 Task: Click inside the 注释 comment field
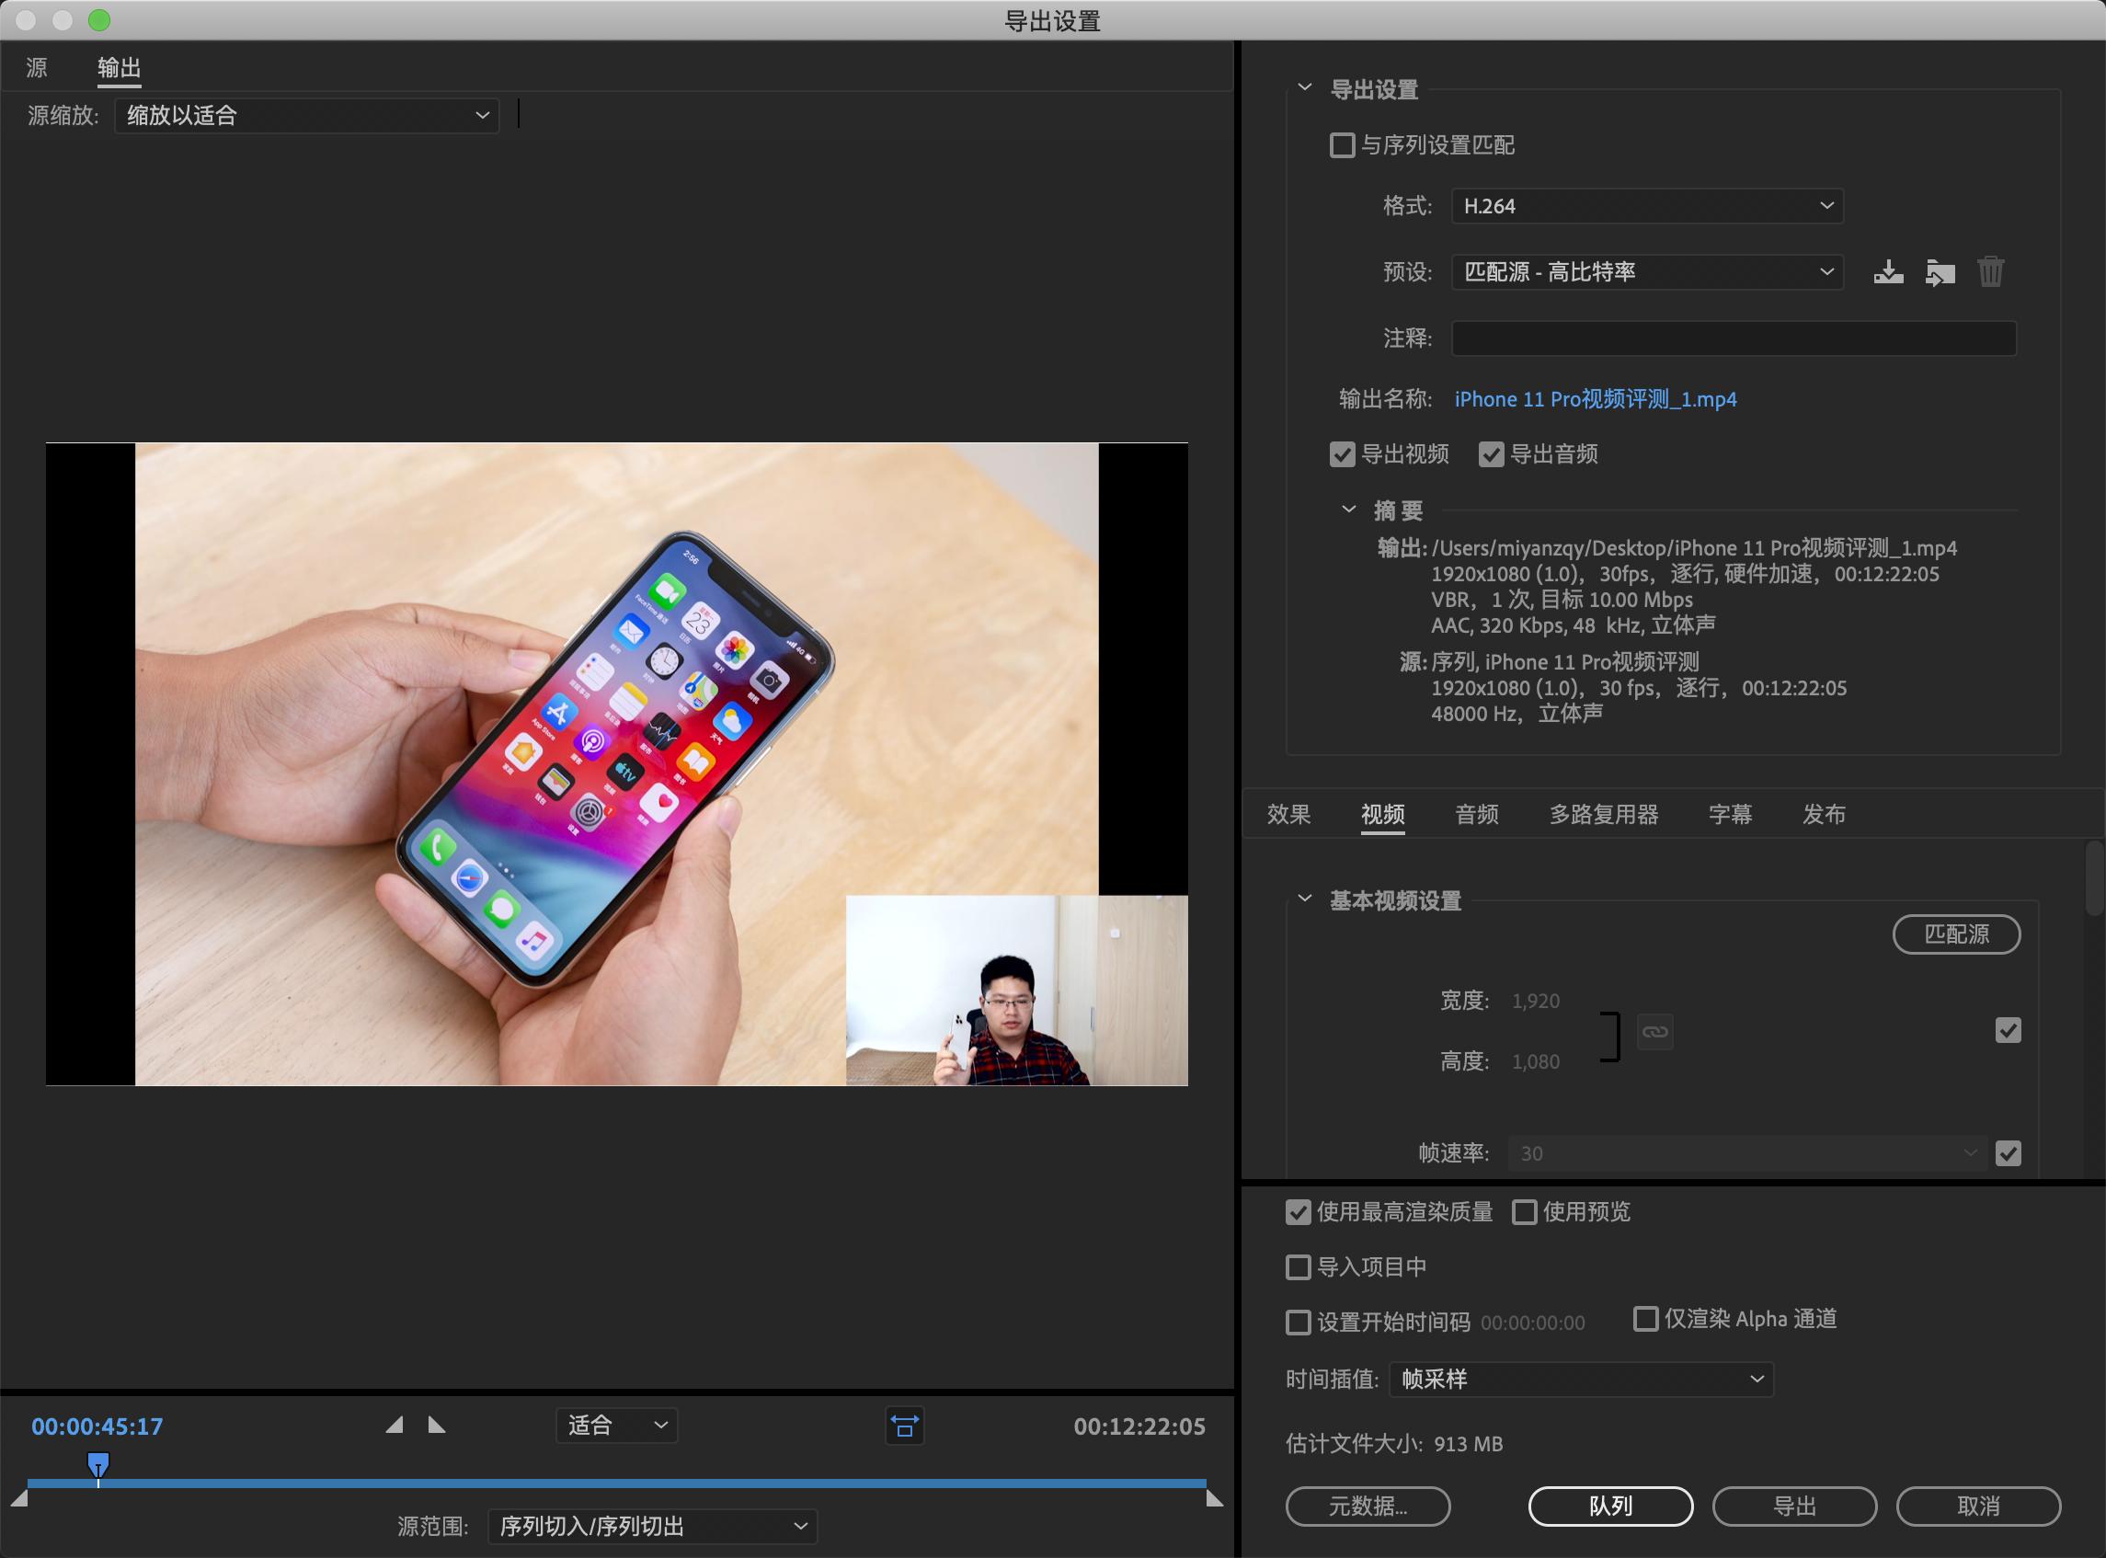point(1733,338)
